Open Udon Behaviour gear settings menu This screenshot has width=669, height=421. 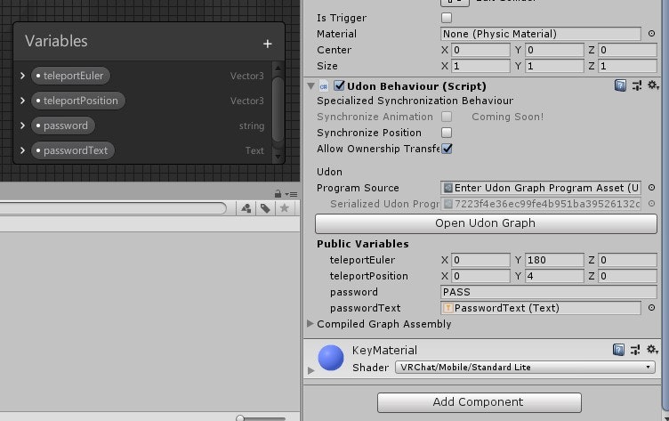click(x=653, y=85)
